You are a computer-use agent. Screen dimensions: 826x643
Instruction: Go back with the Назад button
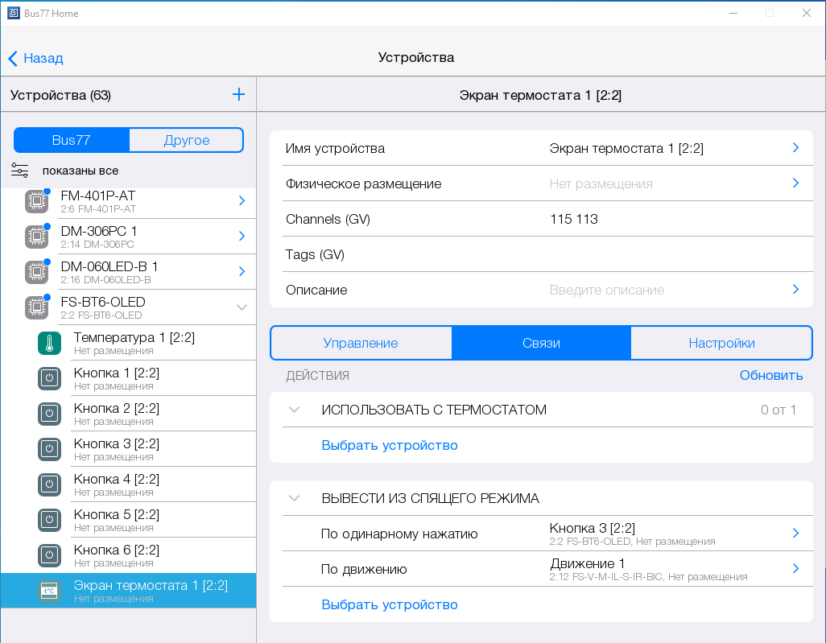[x=35, y=58]
